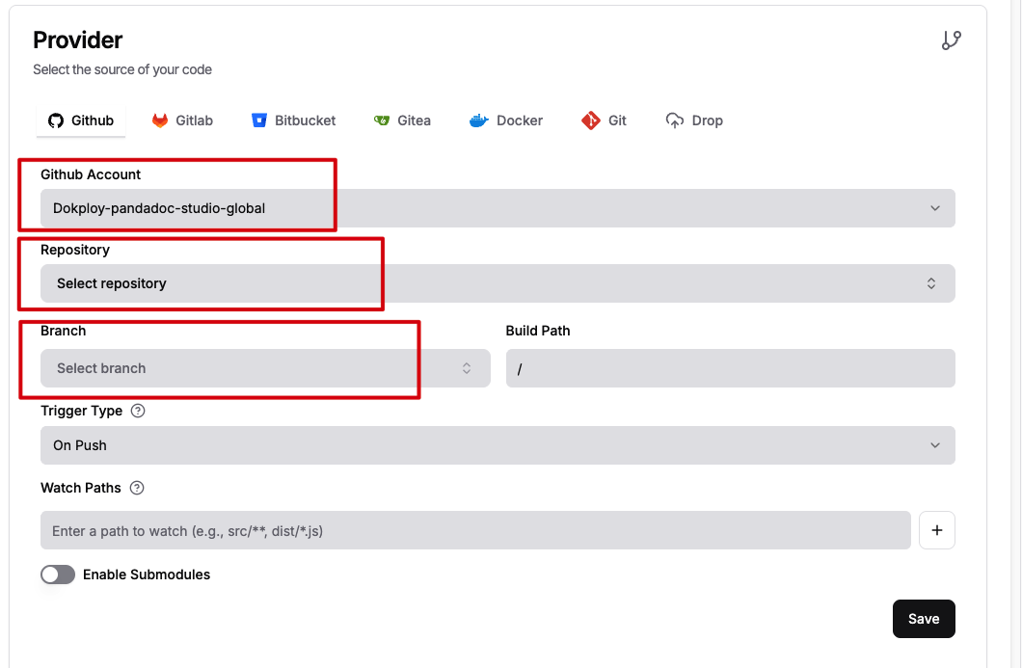The image size is (1022, 668).
Task: Click the 'Select the source of your code' text
Action: pyautogui.click(x=122, y=69)
